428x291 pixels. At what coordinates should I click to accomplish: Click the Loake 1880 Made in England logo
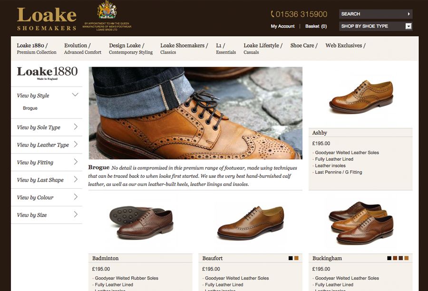[x=47, y=73]
